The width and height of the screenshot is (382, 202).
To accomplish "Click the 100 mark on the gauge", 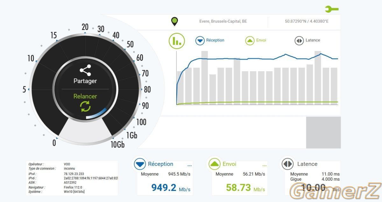I will pos(141,122).
